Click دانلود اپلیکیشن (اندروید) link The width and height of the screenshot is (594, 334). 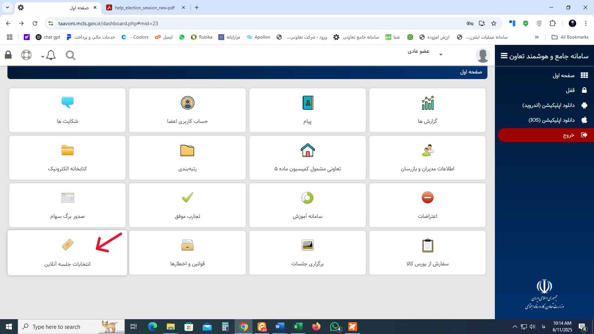point(548,105)
